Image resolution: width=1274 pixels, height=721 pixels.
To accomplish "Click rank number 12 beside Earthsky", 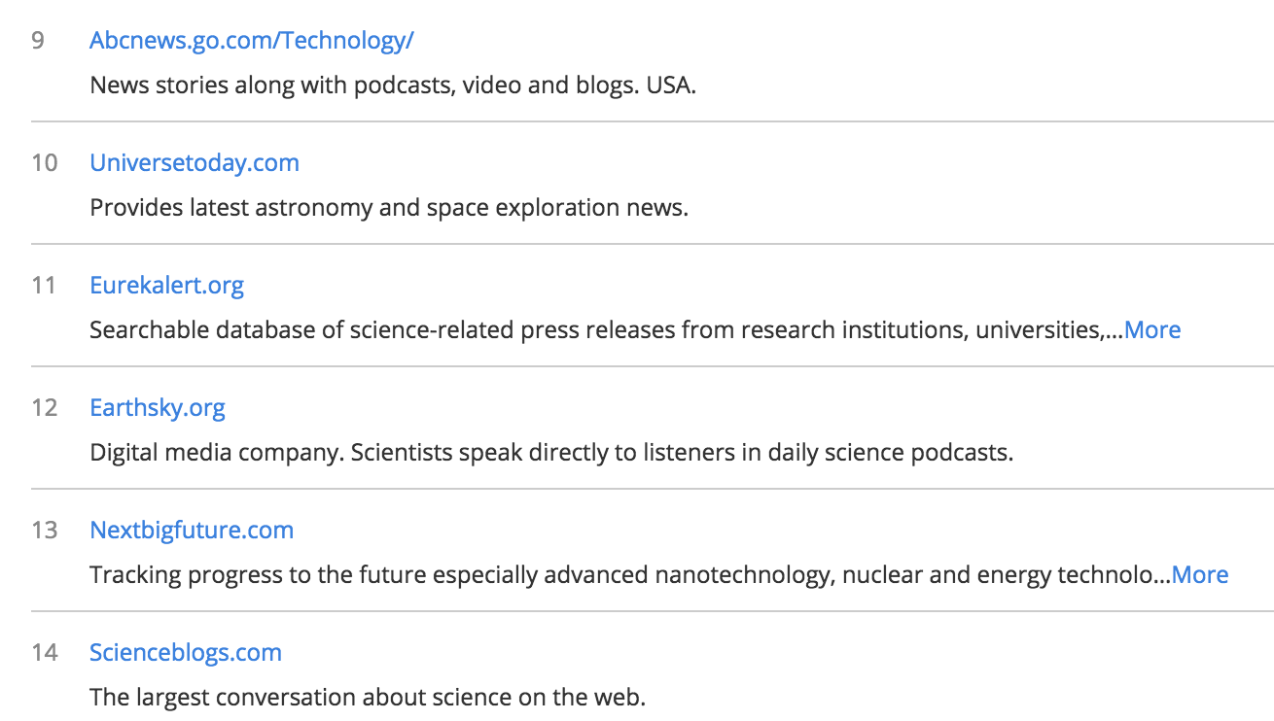I will [44, 408].
